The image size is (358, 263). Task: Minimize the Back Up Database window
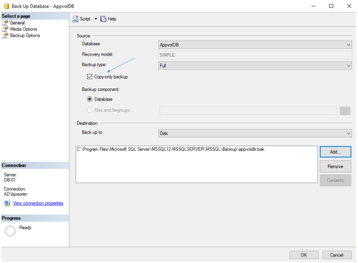coord(313,6)
